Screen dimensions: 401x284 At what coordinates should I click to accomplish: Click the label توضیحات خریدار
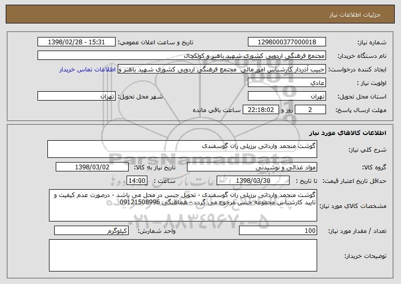coord(366,256)
